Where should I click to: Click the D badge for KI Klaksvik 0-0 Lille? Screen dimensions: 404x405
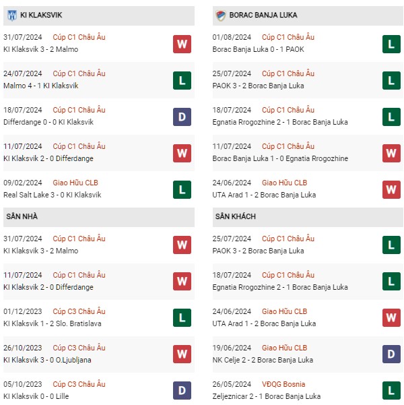coord(182,391)
